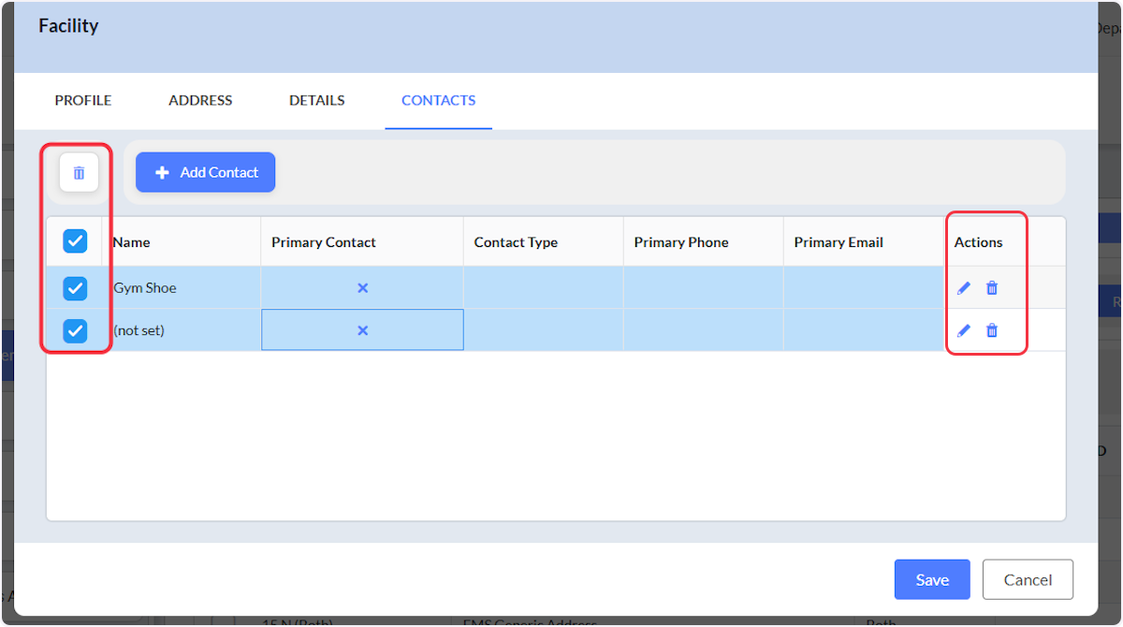Select the CONTACTS tab
This screenshot has height=627, width=1123.
(438, 100)
